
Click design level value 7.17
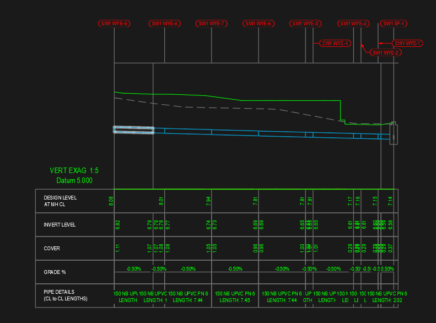pos(351,201)
